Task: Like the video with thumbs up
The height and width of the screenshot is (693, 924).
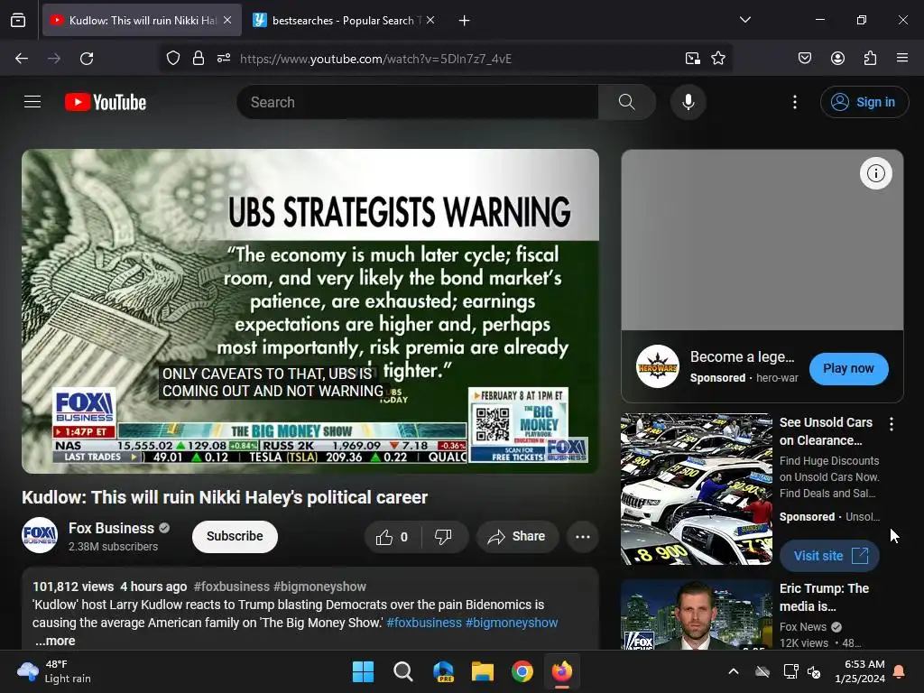Action: click(x=392, y=537)
